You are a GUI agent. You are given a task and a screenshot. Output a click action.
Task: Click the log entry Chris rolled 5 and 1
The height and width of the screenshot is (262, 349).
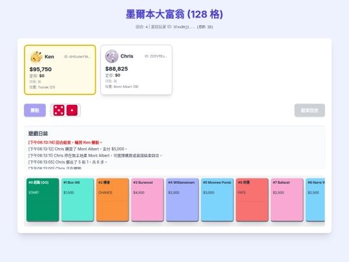(x=68, y=162)
